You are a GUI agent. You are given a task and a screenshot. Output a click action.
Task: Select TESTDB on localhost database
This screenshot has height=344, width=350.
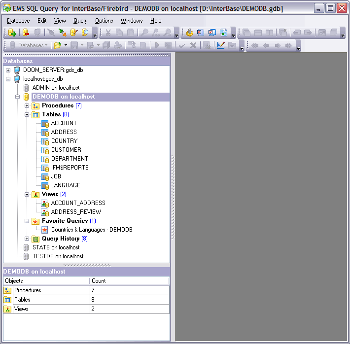point(58,256)
